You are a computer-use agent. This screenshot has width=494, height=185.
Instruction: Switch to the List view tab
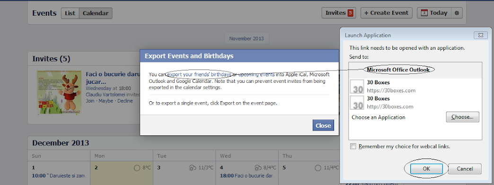pos(70,13)
